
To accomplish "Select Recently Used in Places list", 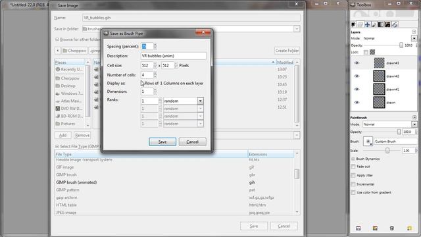I will click(70, 69).
